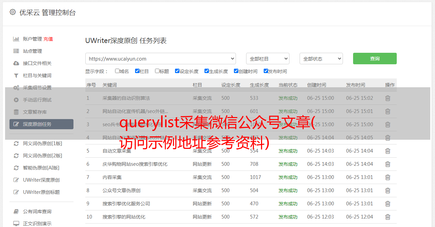
Task: Open the 全部状态 status dropdown
Action: click(x=321, y=59)
